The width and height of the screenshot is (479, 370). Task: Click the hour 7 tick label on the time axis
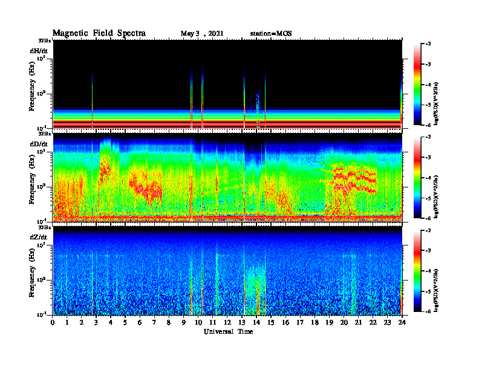[x=154, y=322]
